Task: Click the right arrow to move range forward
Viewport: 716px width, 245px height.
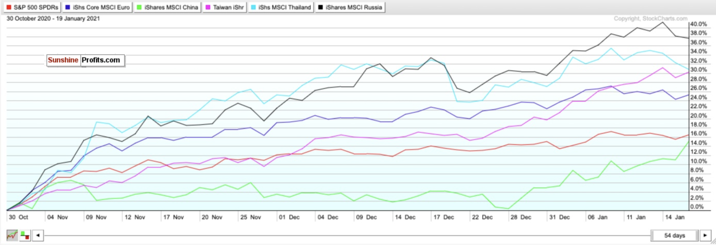Action: tap(705, 236)
